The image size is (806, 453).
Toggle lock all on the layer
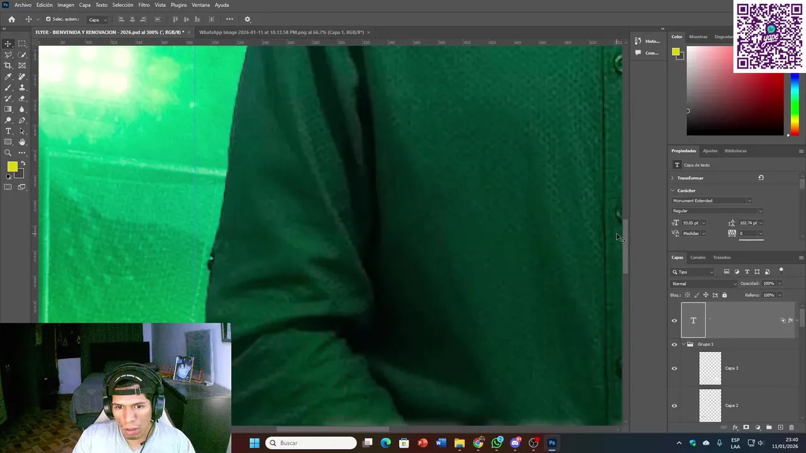(x=724, y=295)
